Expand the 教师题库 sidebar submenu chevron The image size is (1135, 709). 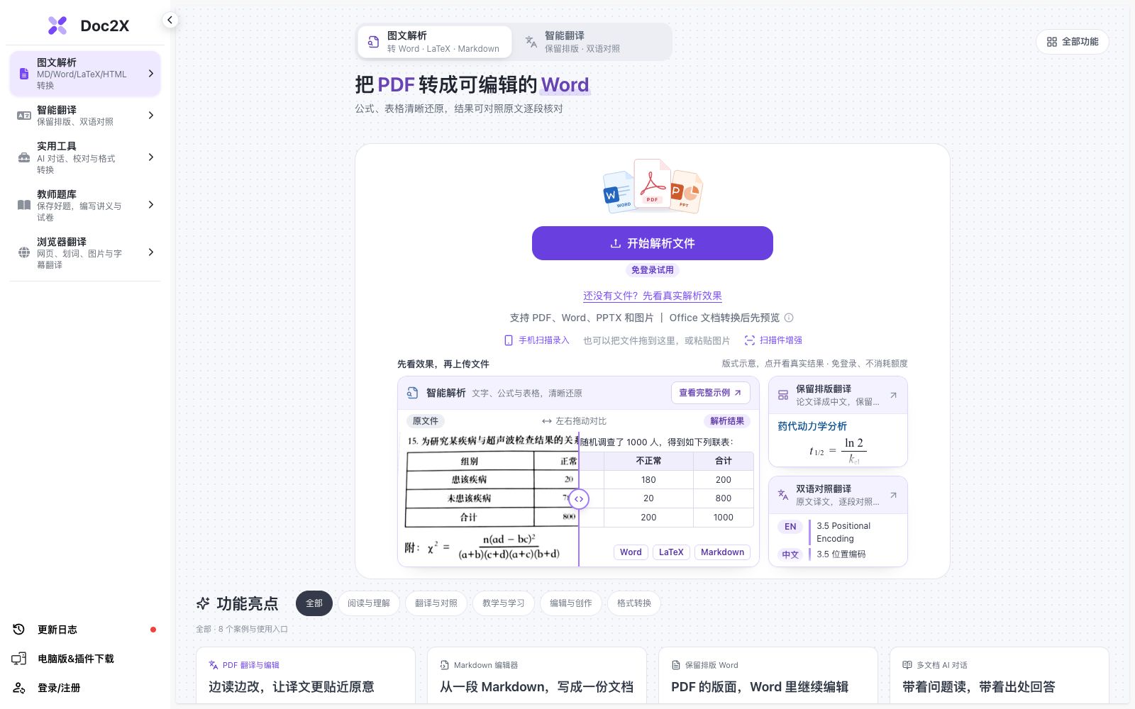click(150, 205)
